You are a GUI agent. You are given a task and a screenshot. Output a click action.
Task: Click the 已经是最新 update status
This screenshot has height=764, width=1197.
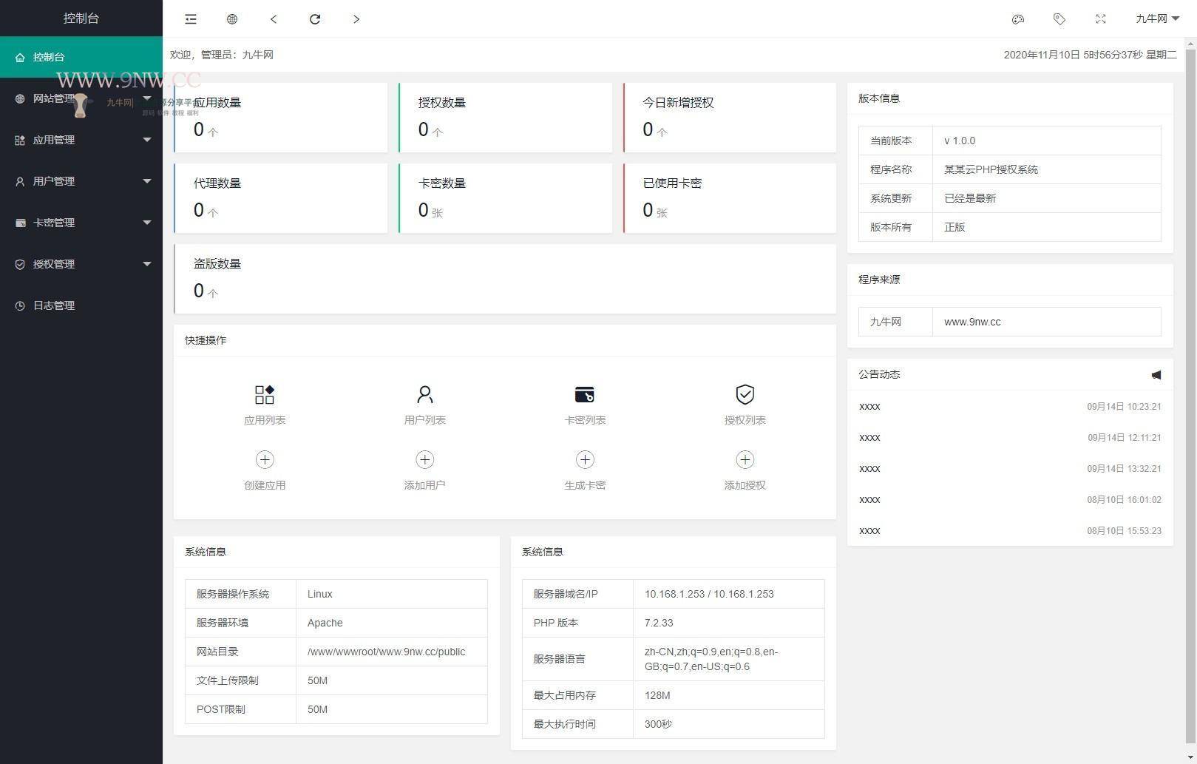pyautogui.click(x=970, y=198)
